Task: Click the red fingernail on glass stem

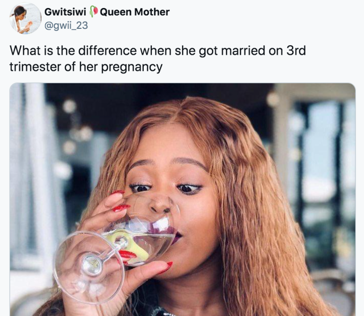Action: tap(128, 254)
